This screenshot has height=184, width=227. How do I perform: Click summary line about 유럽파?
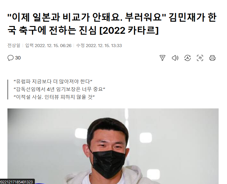click(x=53, y=81)
